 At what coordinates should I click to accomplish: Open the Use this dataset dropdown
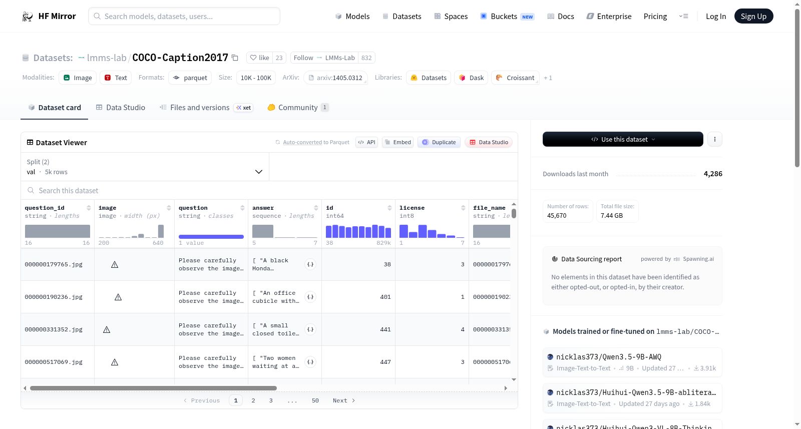coord(623,139)
